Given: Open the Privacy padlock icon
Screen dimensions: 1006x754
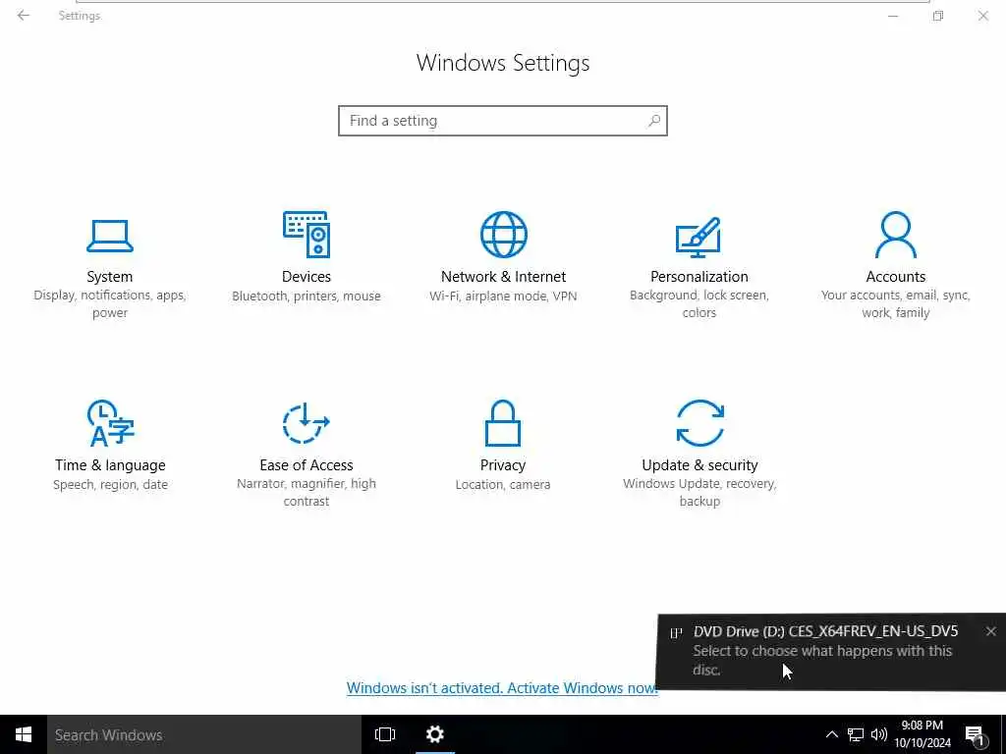Looking at the screenshot, I should [503, 422].
